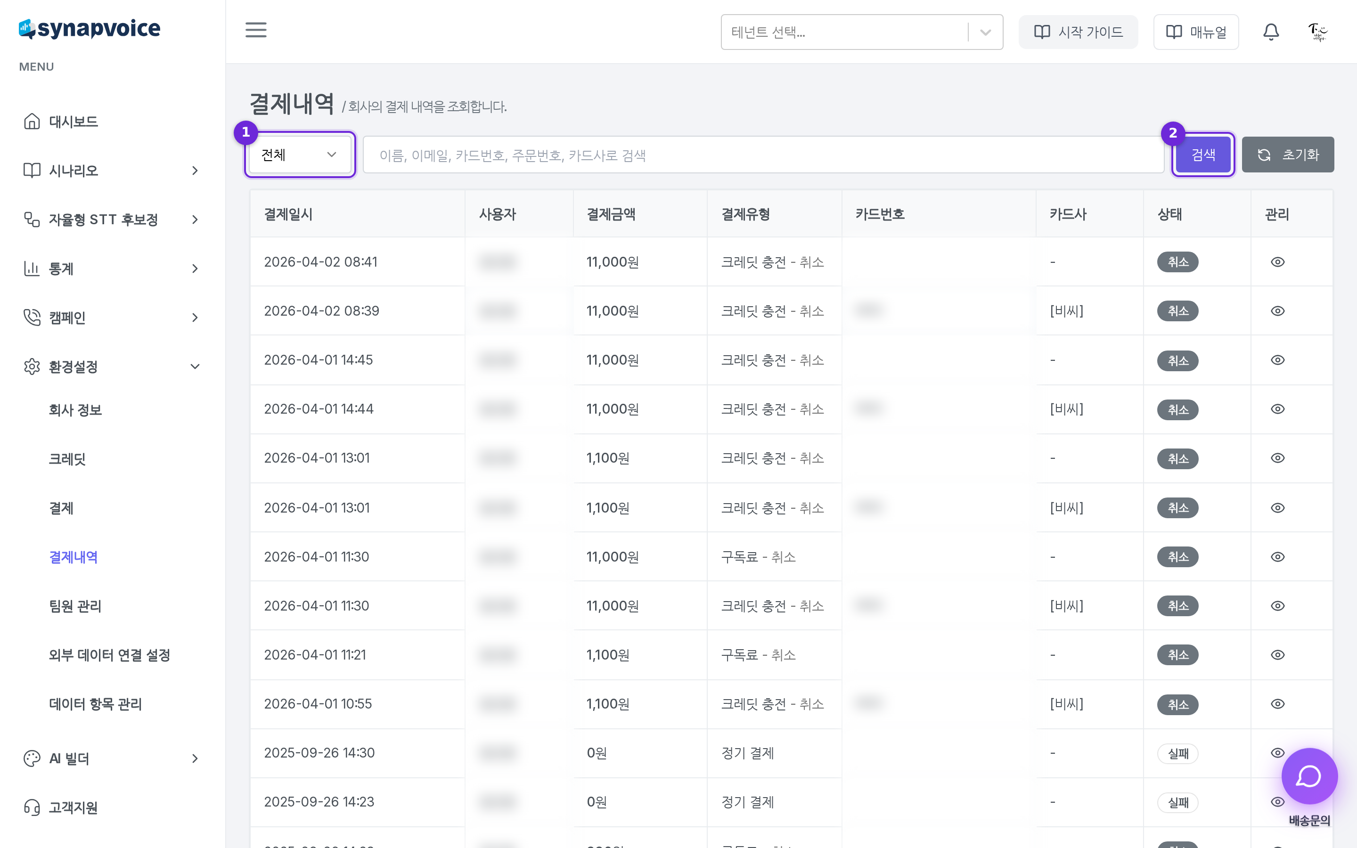Open the 테넌트 선택 dropdown
This screenshot has width=1357, height=848.
click(861, 32)
